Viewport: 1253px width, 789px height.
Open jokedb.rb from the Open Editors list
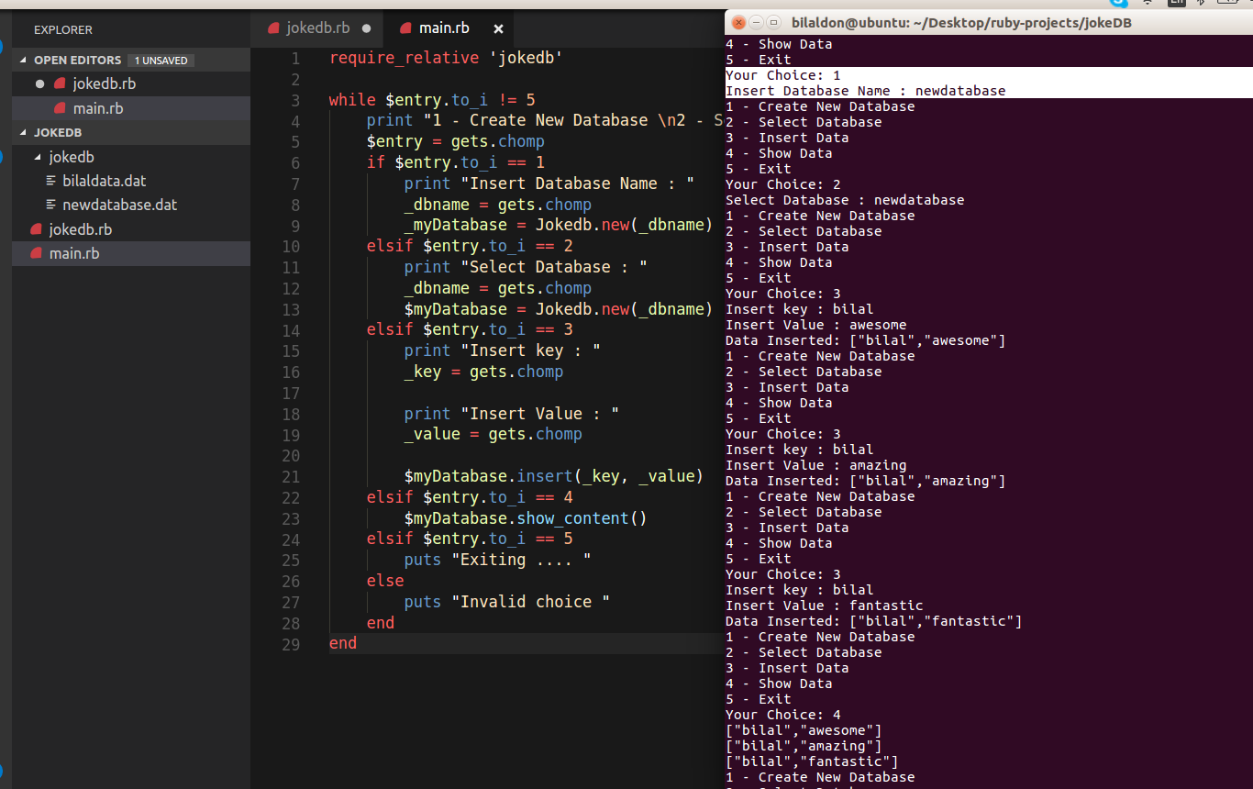click(x=105, y=83)
